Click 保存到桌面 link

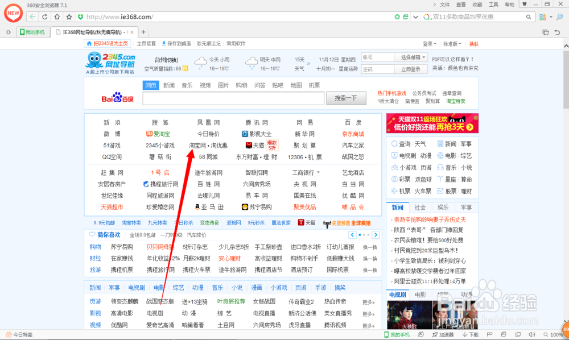tap(176, 44)
